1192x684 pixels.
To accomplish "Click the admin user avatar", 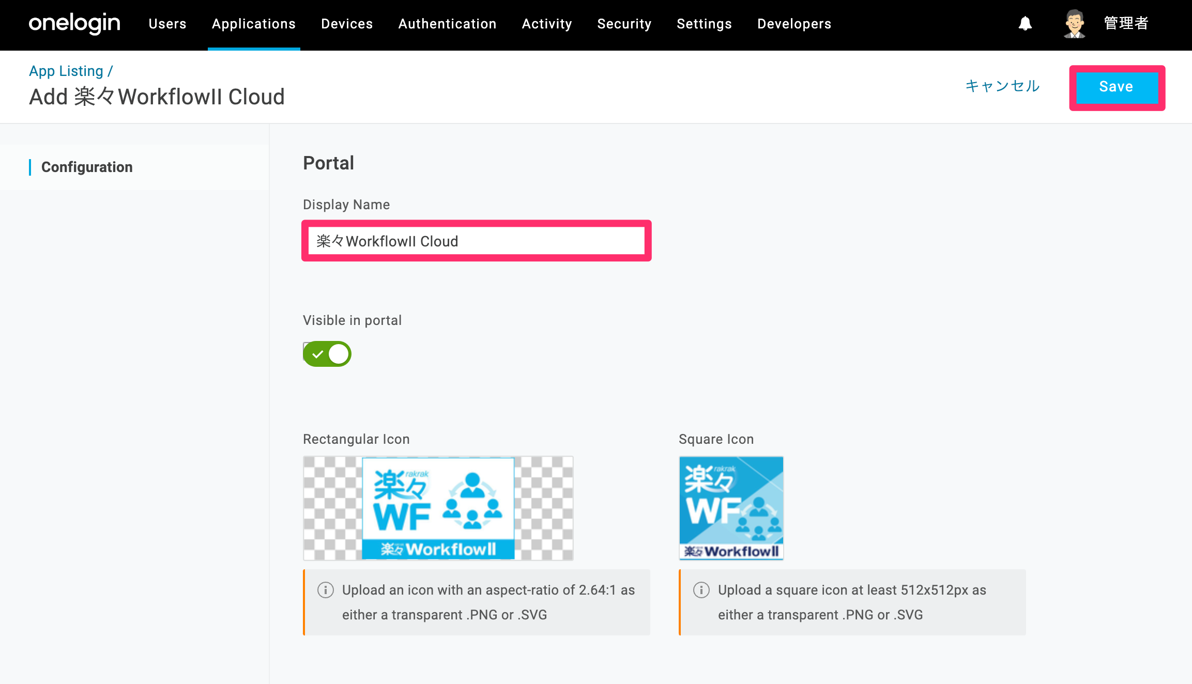I will [1074, 24].
